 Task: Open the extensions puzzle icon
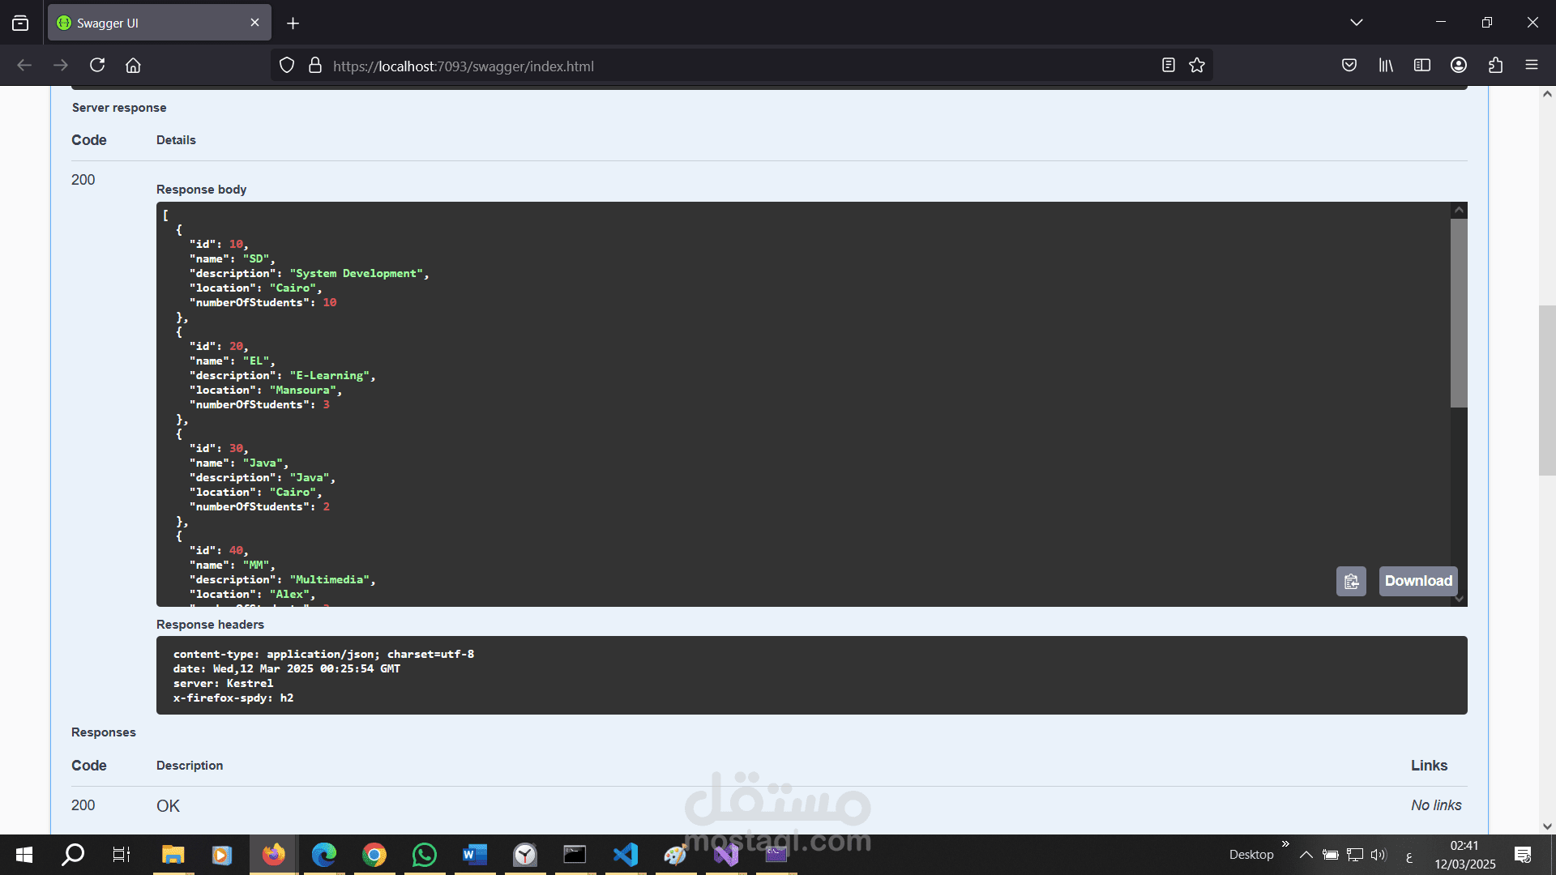pyautogui.click(x=1495, y=66)
